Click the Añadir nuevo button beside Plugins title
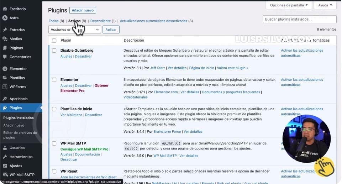342x184 pixels. pos(83,10)
